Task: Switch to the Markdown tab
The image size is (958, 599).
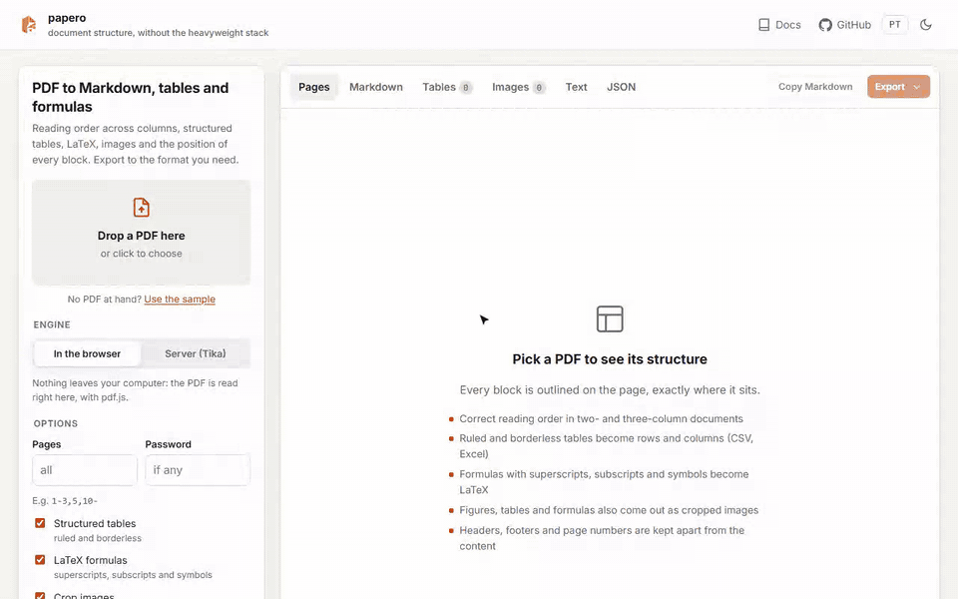Action: click(376, 87)
